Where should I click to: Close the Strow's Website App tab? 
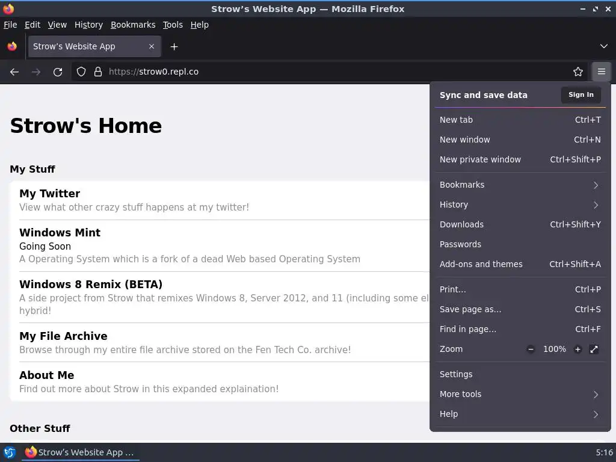coord(152,46)
